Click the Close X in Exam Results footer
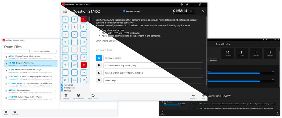The height and width of the screenshot is (118, 282). [277, 113]
